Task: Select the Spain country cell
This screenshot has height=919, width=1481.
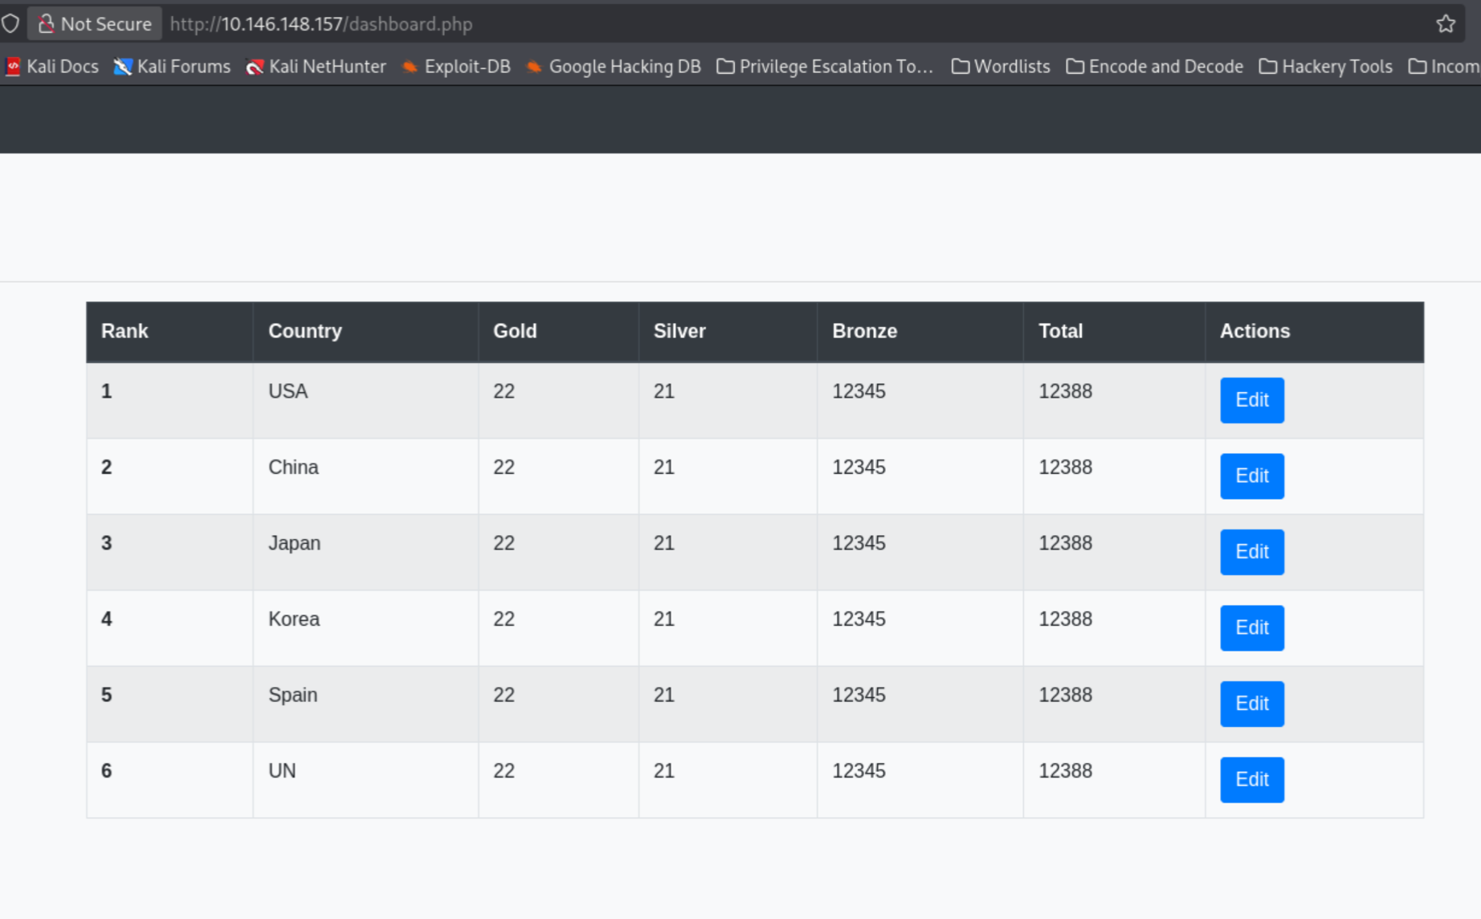Action: click(x=365, y=704)
